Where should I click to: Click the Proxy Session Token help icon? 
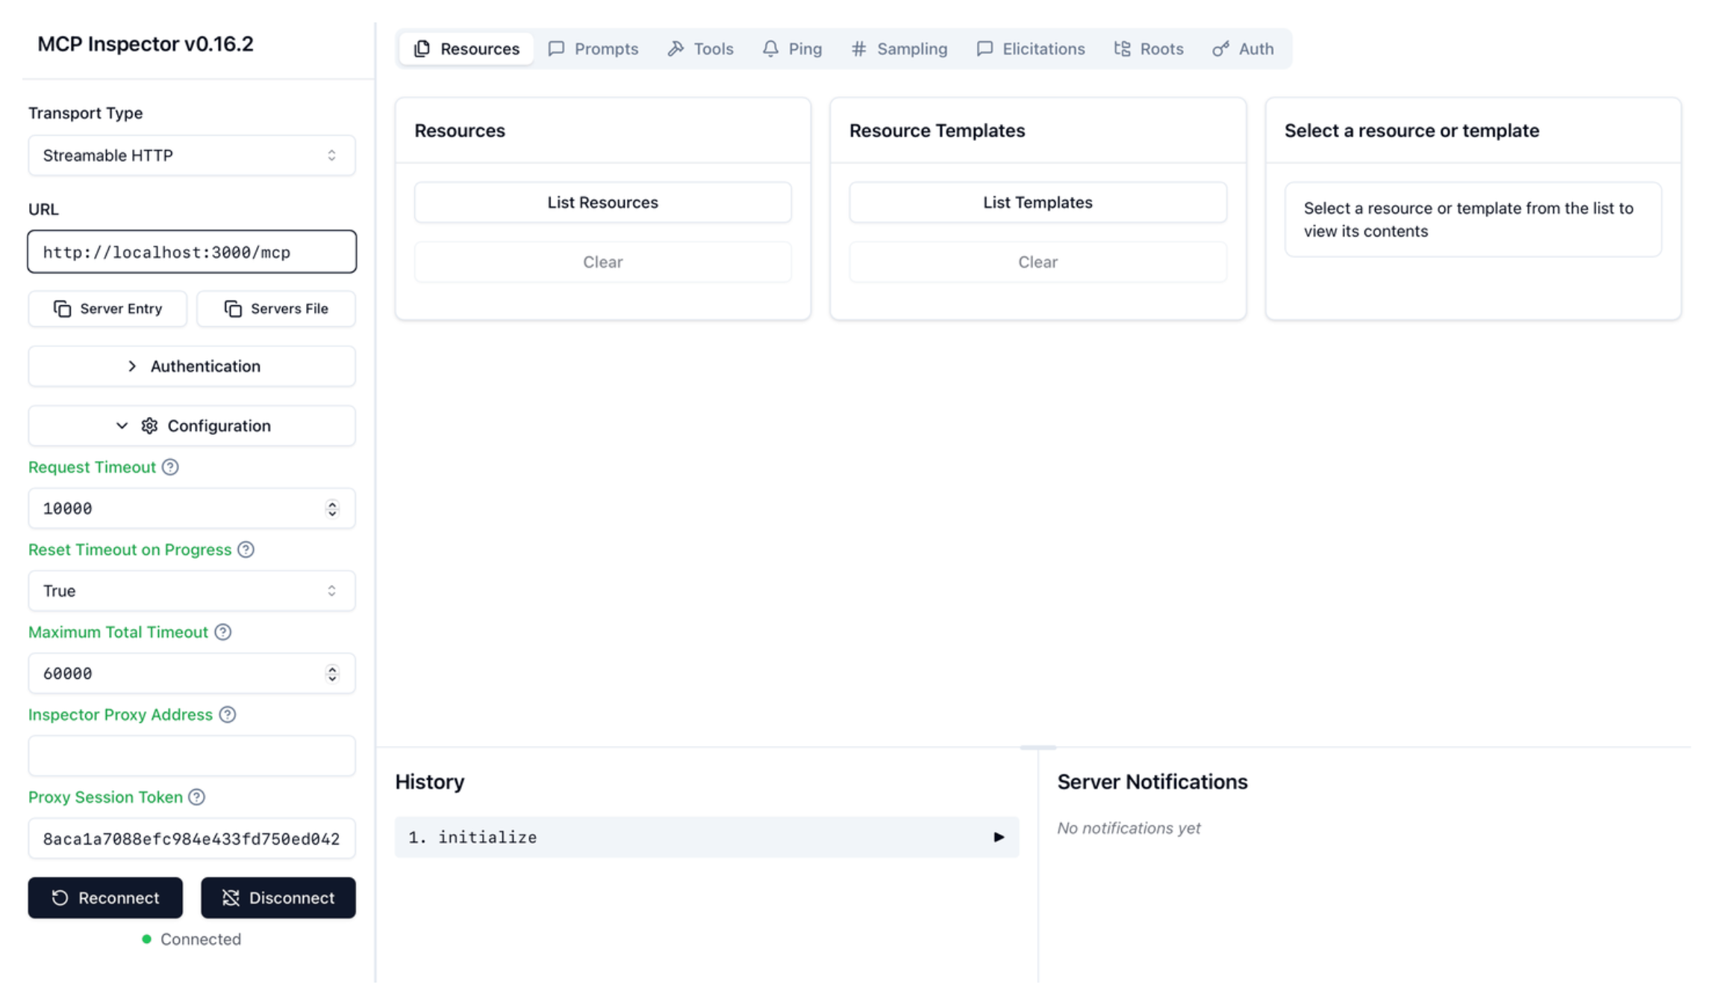[196, 797]
